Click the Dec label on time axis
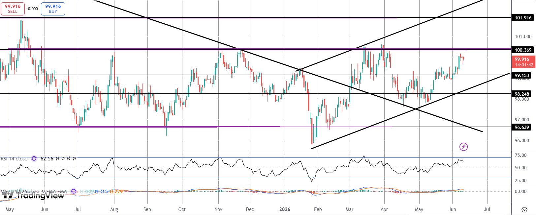The height and width of the screenshot is (215, 536). (x=250, y=209)
